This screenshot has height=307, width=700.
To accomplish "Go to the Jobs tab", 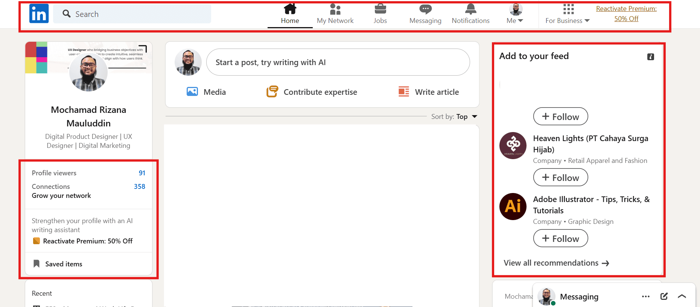I will (x=380, y=14).
